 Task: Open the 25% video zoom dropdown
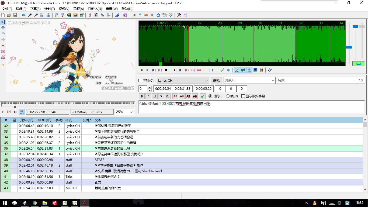[124, 112]
